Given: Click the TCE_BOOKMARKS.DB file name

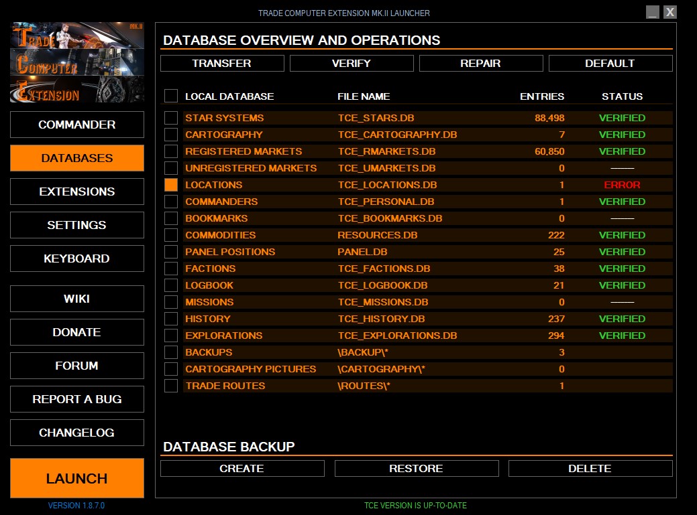Looking at the screenshot, I should coord(390,219).
